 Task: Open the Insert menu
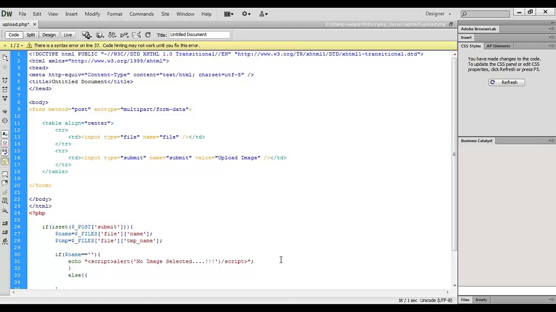pos(71,14)
